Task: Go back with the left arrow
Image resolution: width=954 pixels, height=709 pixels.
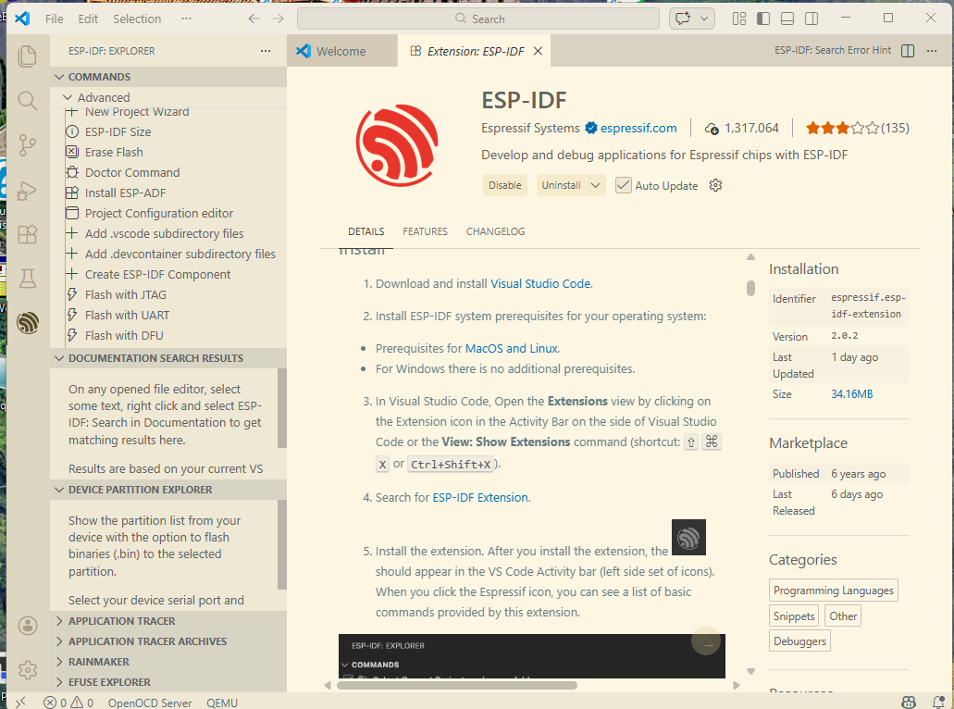Action: [254, 19]
